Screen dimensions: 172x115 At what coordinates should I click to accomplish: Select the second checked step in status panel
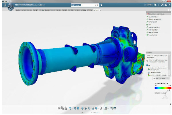[x=154, y=19]
